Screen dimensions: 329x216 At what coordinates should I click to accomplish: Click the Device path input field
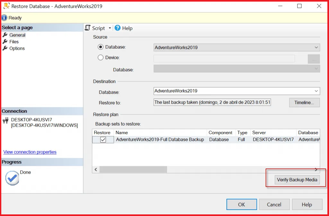(224, 59)
